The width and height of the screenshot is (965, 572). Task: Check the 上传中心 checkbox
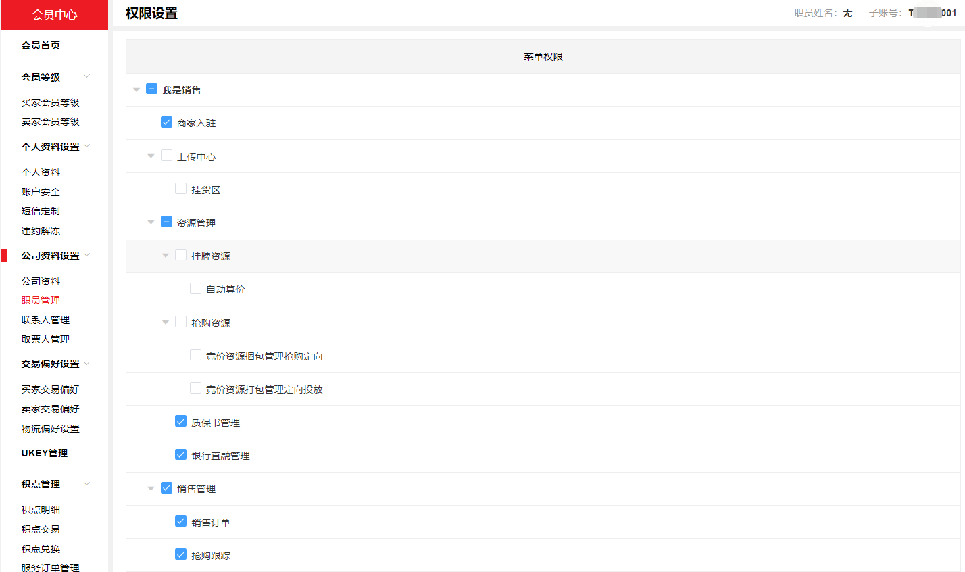pos(166,156)
